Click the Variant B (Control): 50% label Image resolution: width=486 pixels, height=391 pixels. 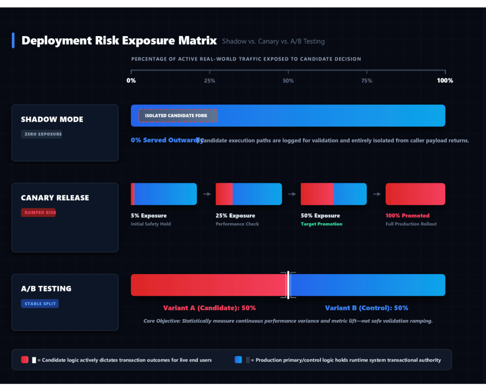(x=366, y=308)
